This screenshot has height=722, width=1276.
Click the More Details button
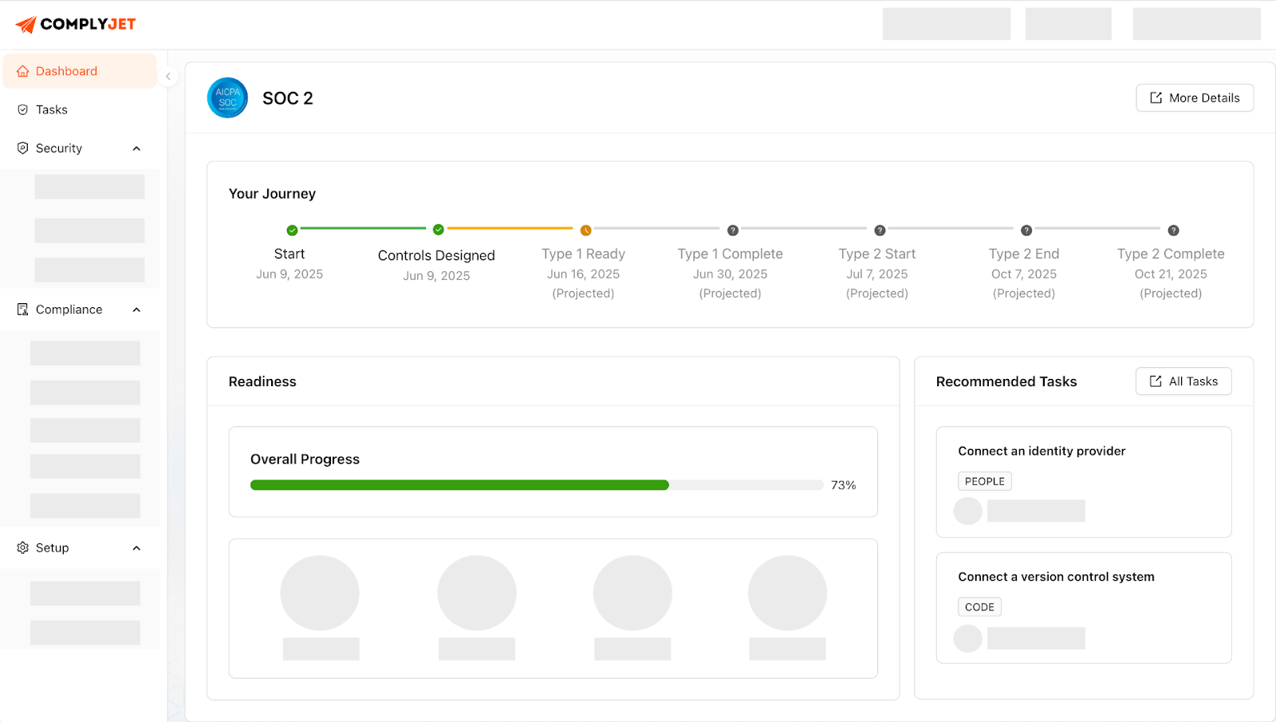[1194, 97]
